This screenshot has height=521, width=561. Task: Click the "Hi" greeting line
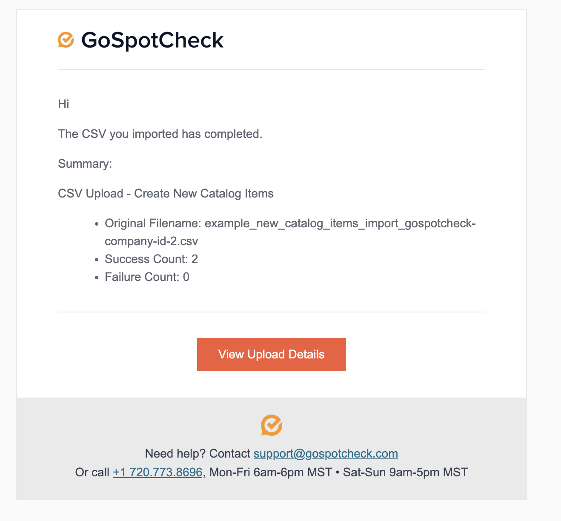[63, 104]
